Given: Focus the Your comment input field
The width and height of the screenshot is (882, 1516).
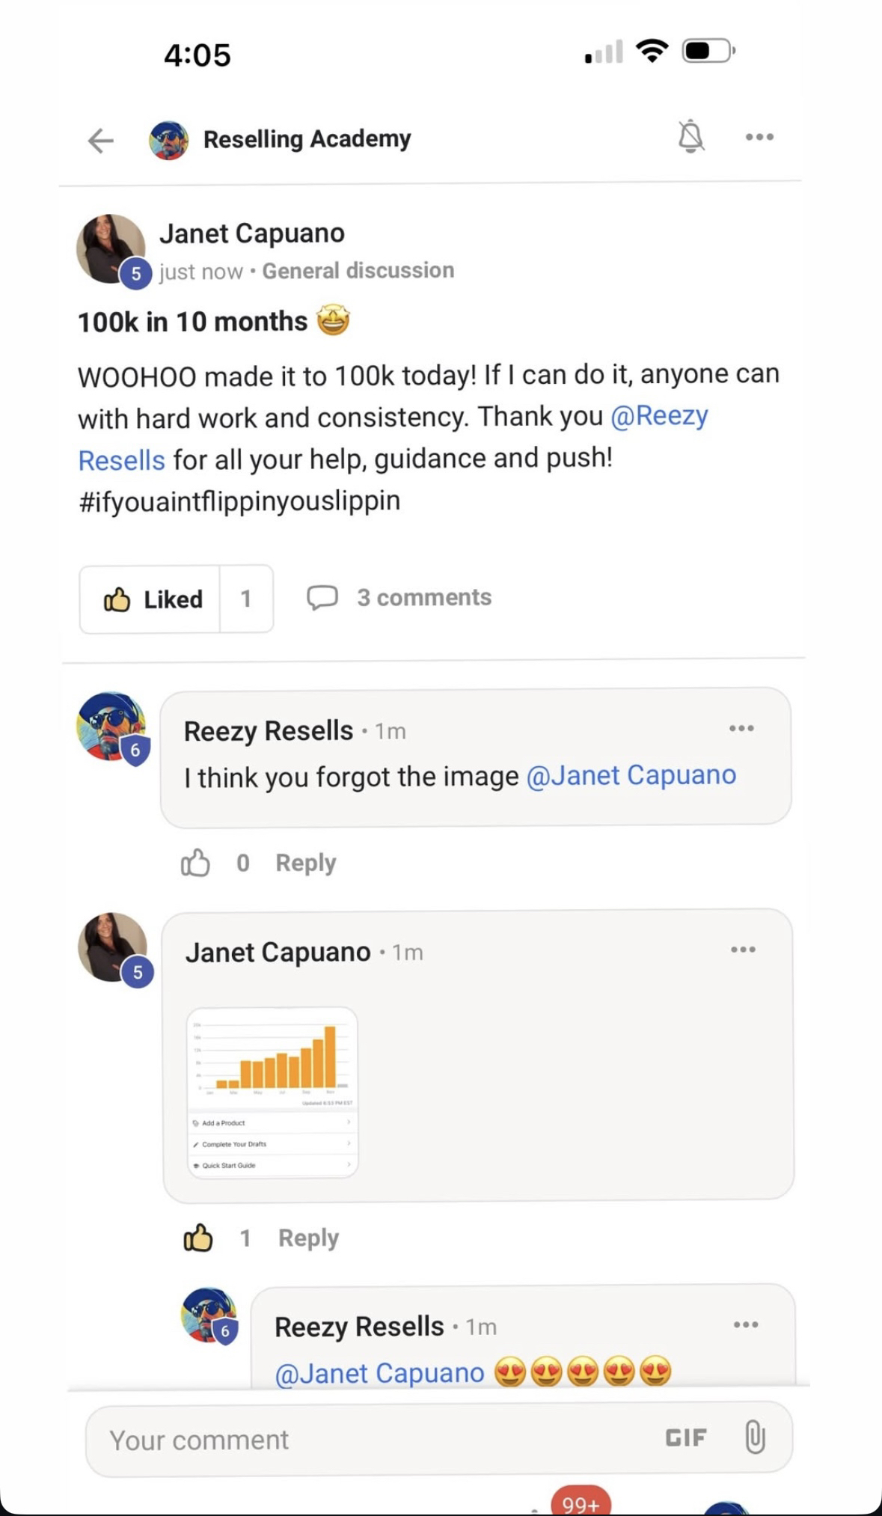Looking at the screenshot, I should 359,1440.
